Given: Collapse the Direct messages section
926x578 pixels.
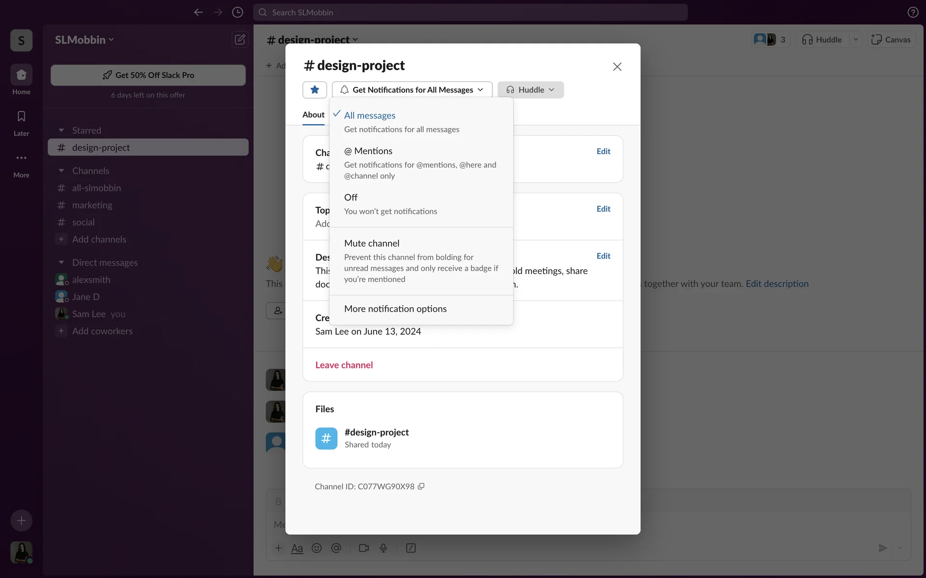Looking at the screenshot, I should coord(61,263).
